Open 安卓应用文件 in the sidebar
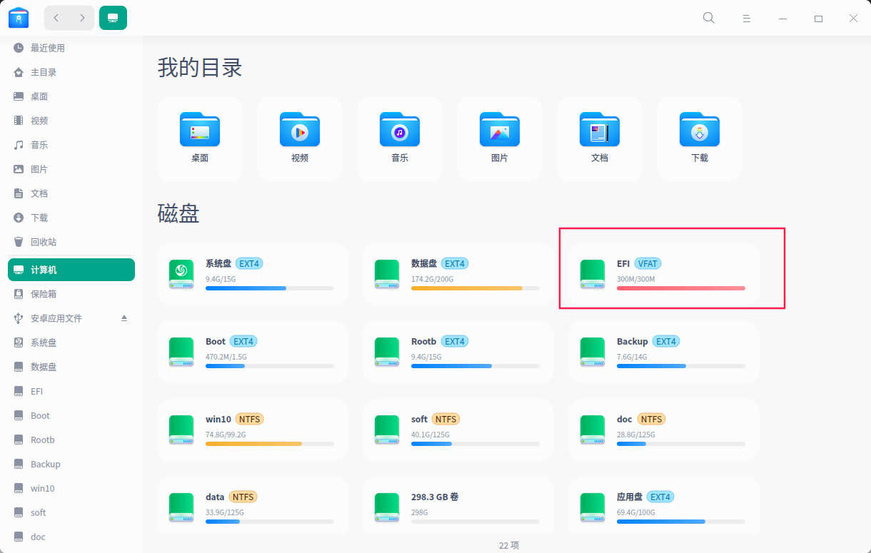Viewport: 871px width, 553px height. (71, 318)
